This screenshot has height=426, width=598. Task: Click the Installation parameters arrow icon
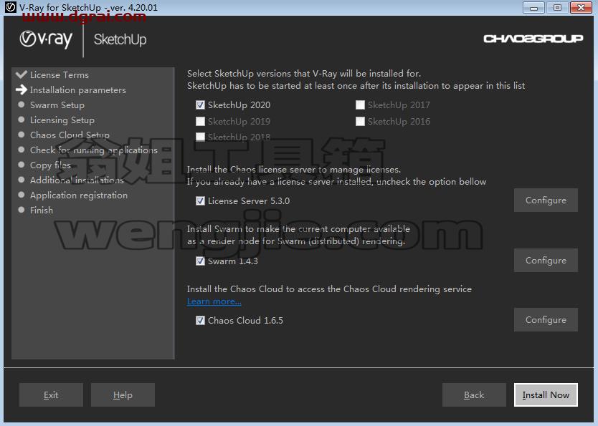pos(22,89)
